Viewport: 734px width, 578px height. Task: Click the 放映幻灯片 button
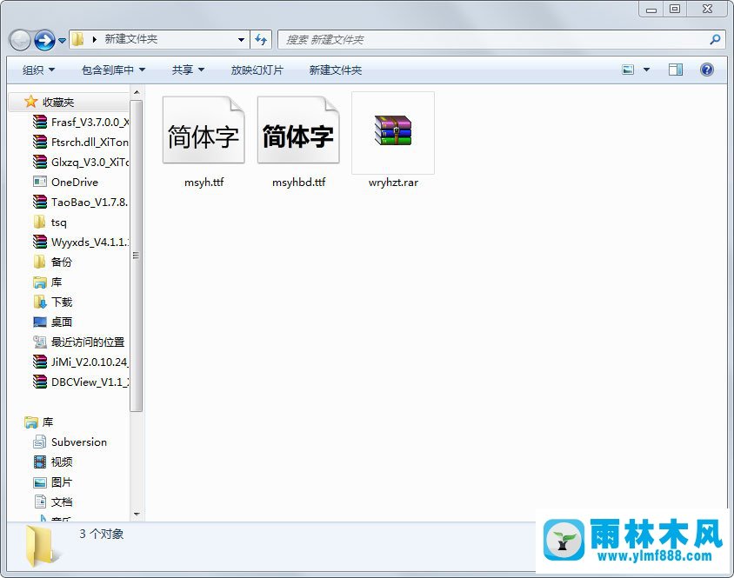(257, 70)
